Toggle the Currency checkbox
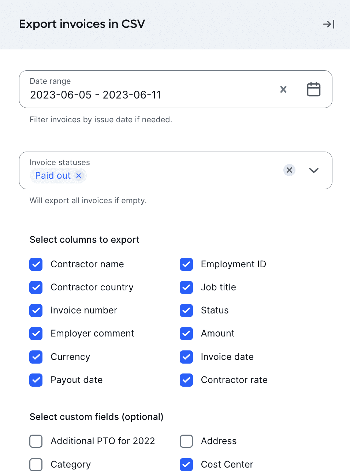 pyautogui.click(x=36, y=357)
